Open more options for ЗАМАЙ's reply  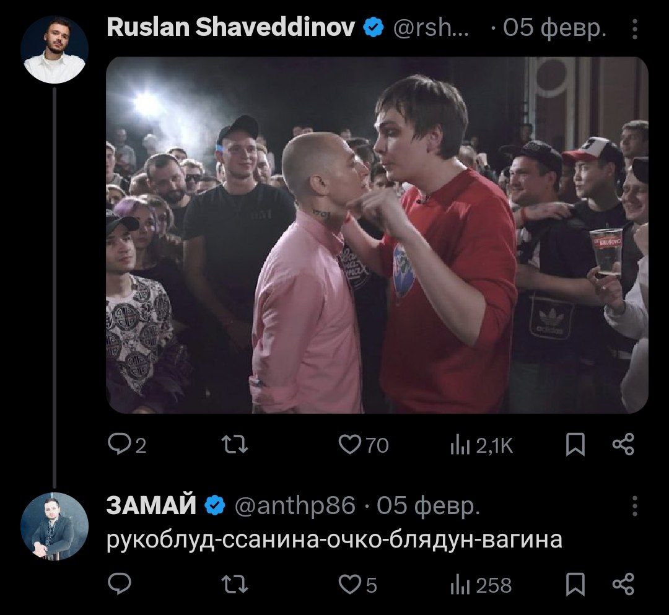[635, 506]
